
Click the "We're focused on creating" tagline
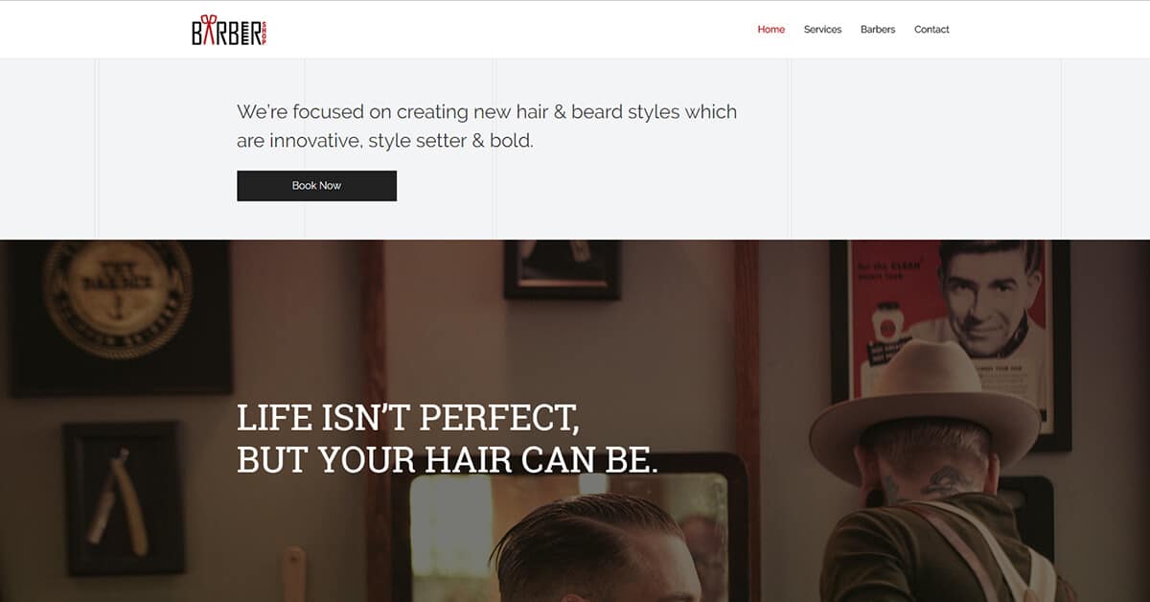[x=487, y=112]
